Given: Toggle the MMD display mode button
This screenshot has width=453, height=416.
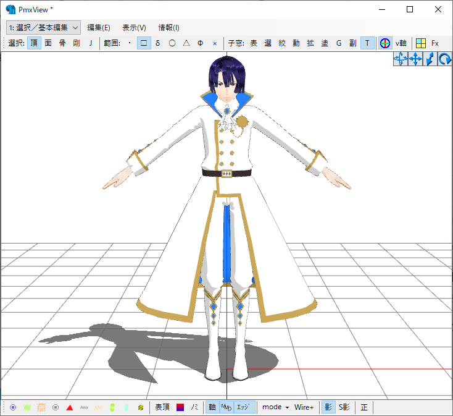Looking at the screenshot, I should pyautogui.click(x=226, y=407).
